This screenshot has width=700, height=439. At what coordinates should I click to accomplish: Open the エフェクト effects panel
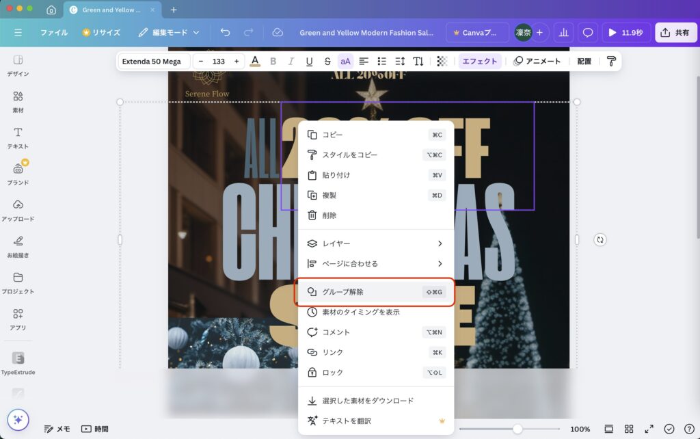pos(480,61)
